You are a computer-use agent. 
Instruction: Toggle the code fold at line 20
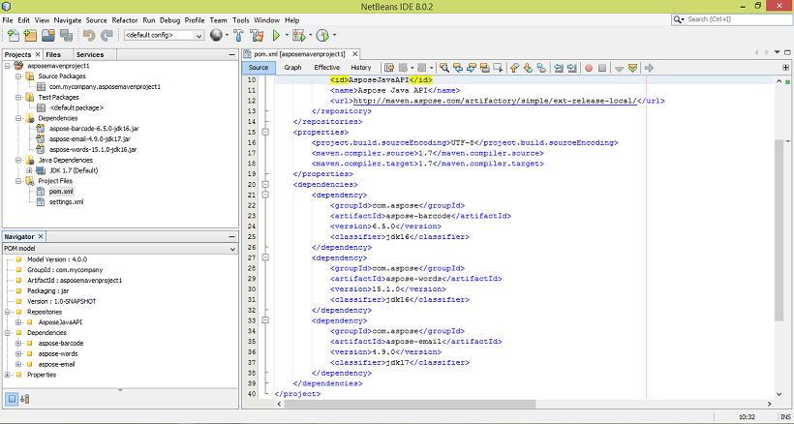265,184
